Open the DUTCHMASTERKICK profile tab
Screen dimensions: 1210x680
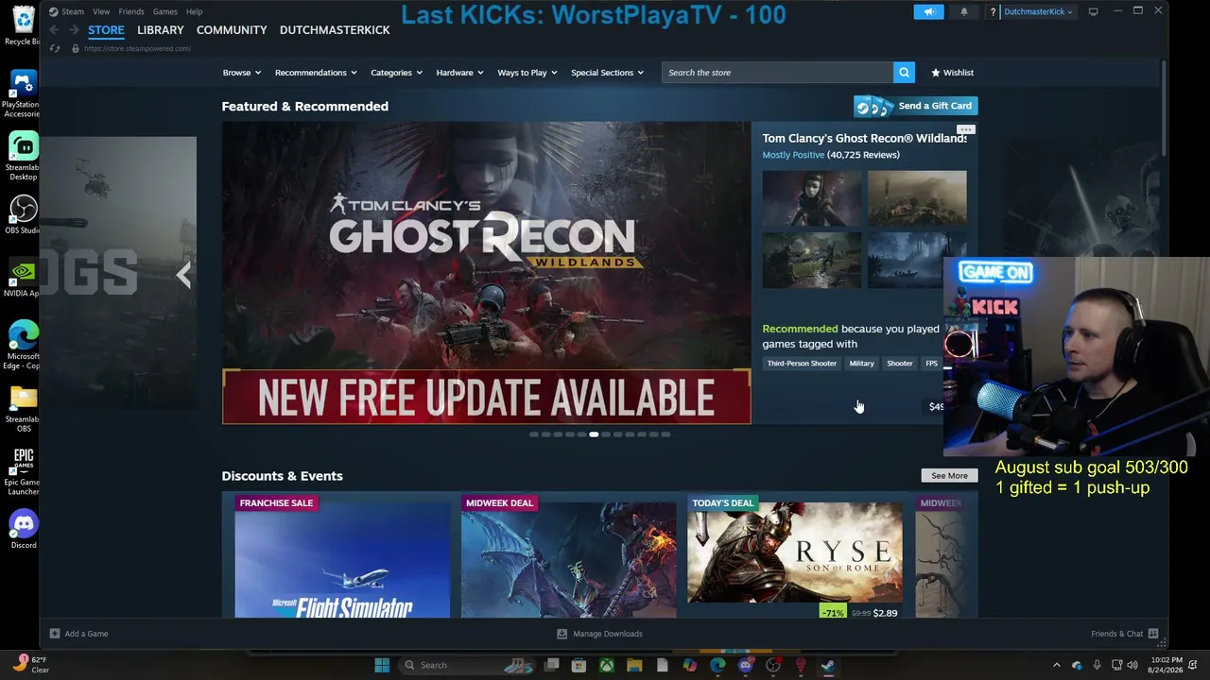click(x=335, y=30)
